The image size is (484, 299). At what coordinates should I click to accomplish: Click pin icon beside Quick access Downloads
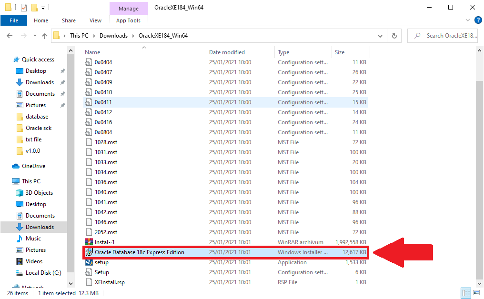[x=63, y=82]
